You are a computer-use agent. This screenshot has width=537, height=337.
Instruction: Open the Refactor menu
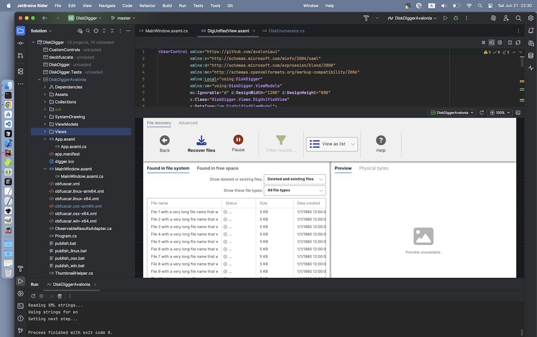(x=147, y=6)
